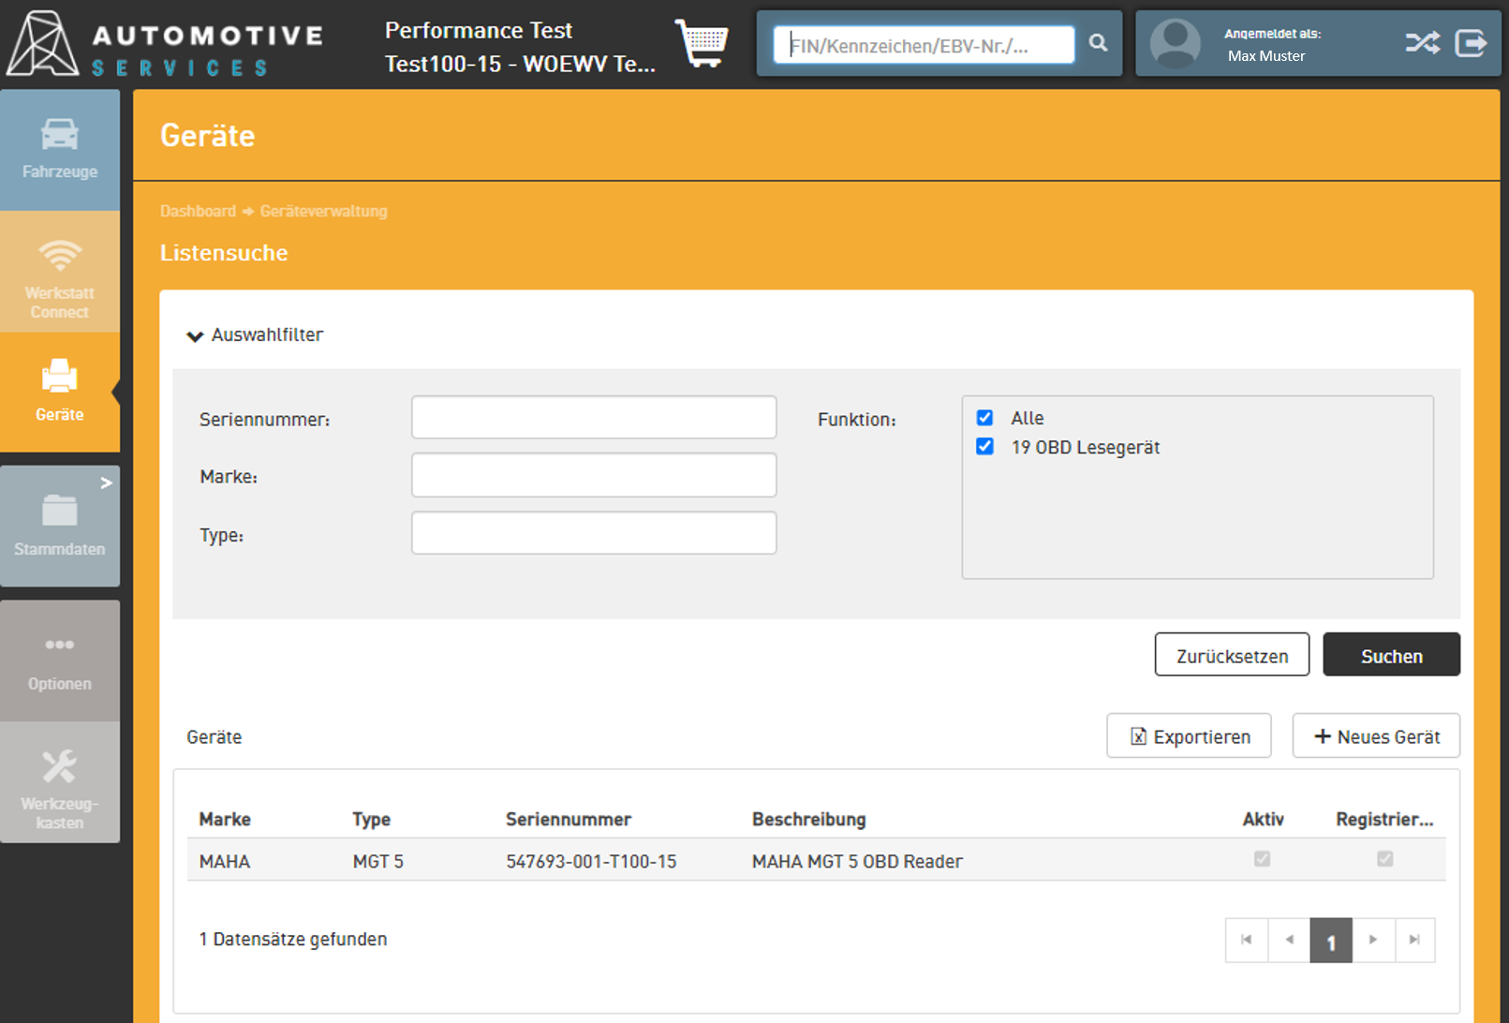Click the shuffle switch-account icon
Screen dimensions: 1509x1023
coord(1422,43)
